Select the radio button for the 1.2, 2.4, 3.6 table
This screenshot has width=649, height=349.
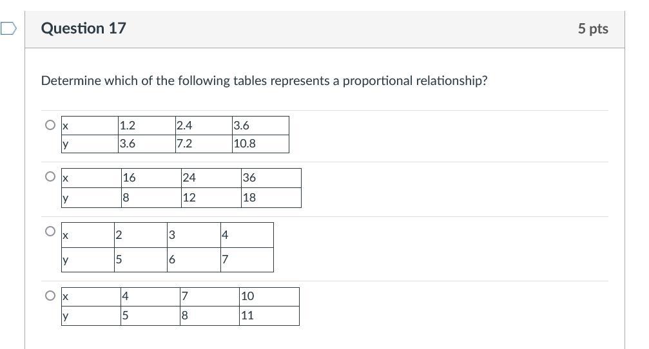pyautogui.click(x=50, y=125)
